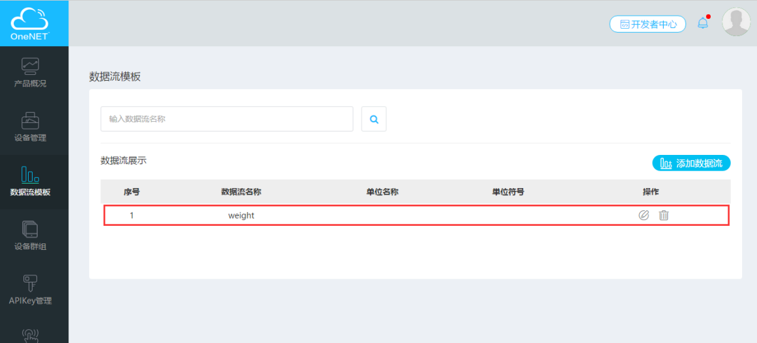Check notifications via the bell icon
This screenshot has width=757, height=343.
pyautogui.click(x=703, y=23)
